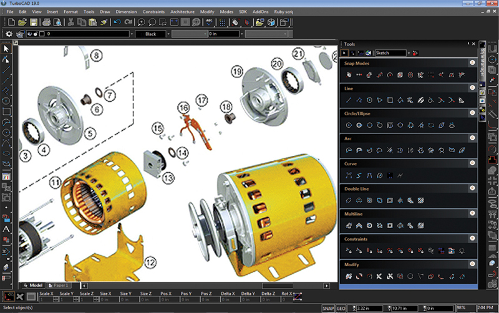The height and width of the screenshot is (313, 499).
Task: Switch to the Paper 1 tab
Action: [59, 285]
